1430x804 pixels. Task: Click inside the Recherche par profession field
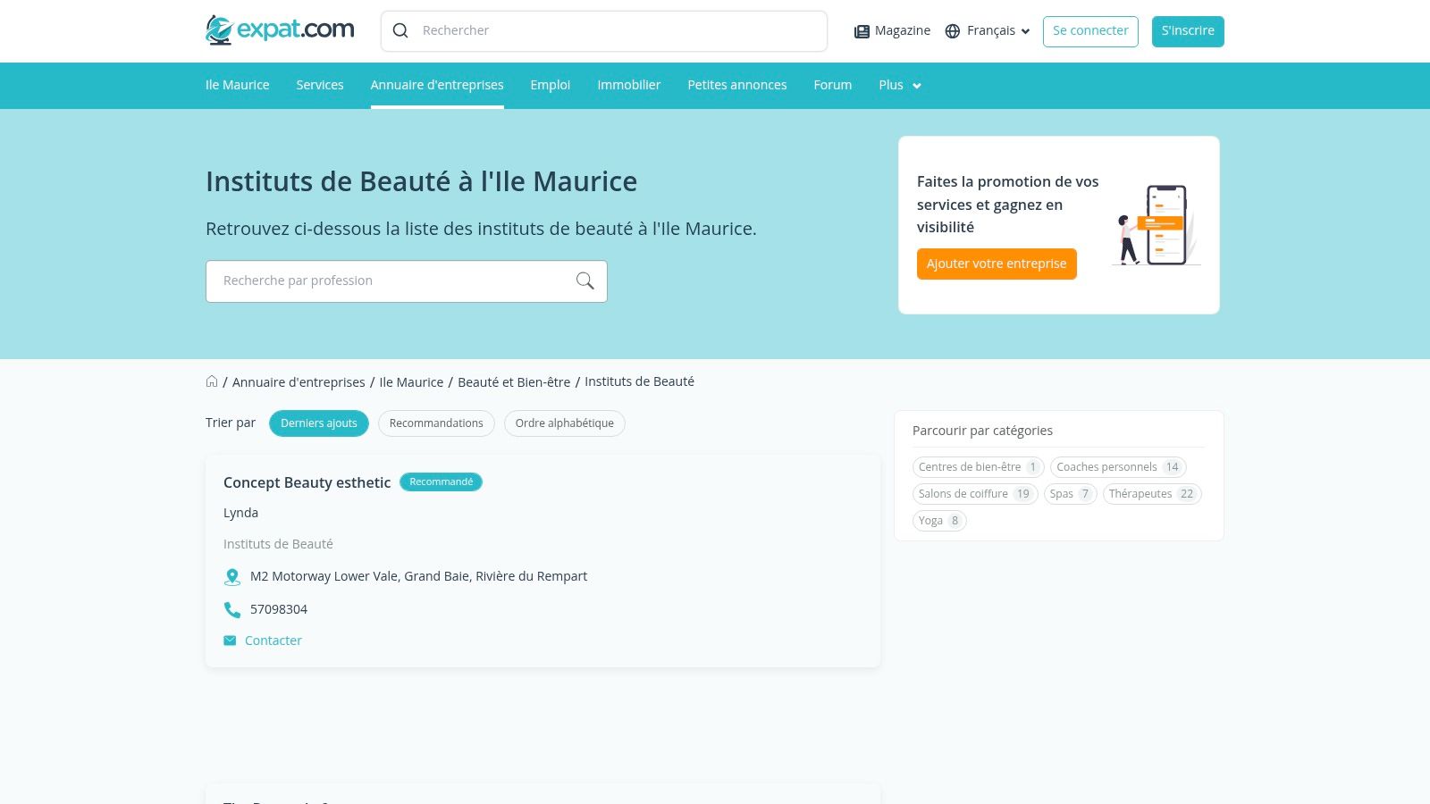tap(384, 281)
